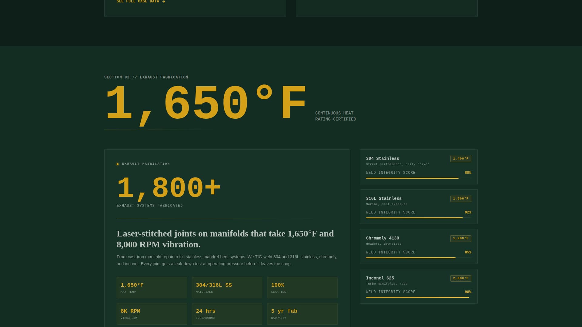Click the 1,200°F badge for Chromoly 4130
The image size is (582, 327).
460,238
